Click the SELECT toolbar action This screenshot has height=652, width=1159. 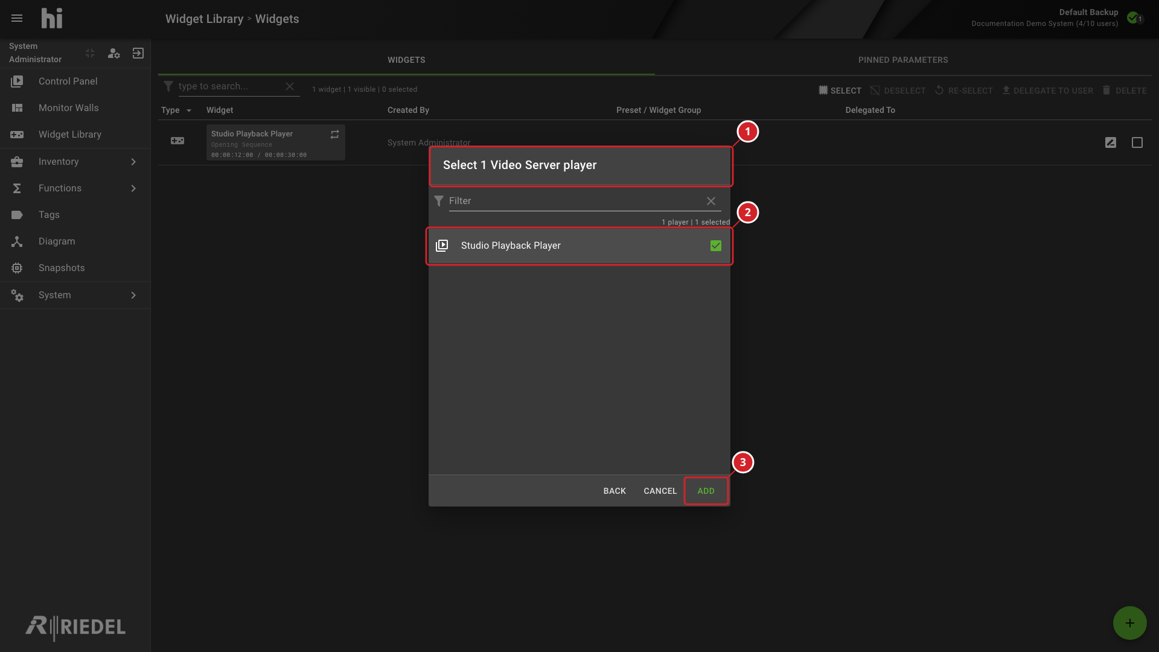pyautogui.click(x=840, y=91)
